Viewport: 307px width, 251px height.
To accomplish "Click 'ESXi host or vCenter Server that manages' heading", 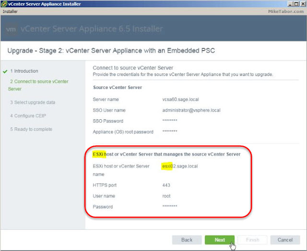I will (x=166, y=154).
